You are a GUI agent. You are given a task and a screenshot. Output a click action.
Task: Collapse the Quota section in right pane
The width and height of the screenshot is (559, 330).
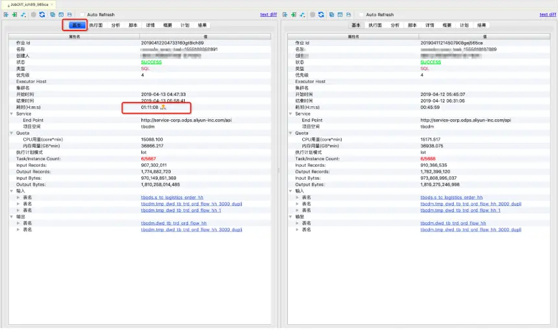pyautogui.click(x=291, y=133)
